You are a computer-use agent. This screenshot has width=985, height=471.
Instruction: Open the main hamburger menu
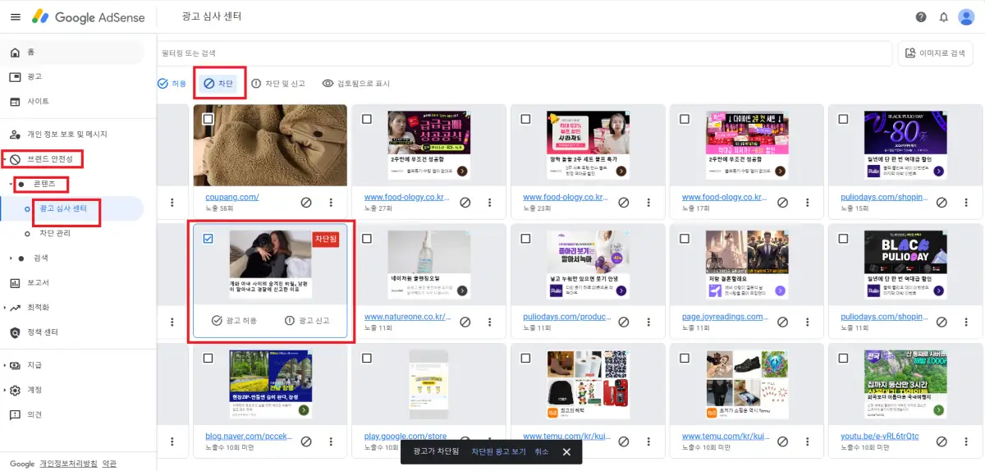14,16
